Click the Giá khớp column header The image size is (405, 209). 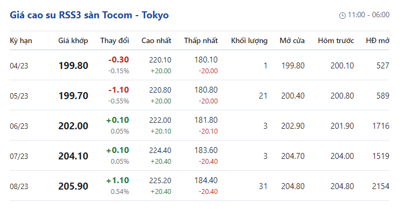pyautogui.click(x=73, y=41)
